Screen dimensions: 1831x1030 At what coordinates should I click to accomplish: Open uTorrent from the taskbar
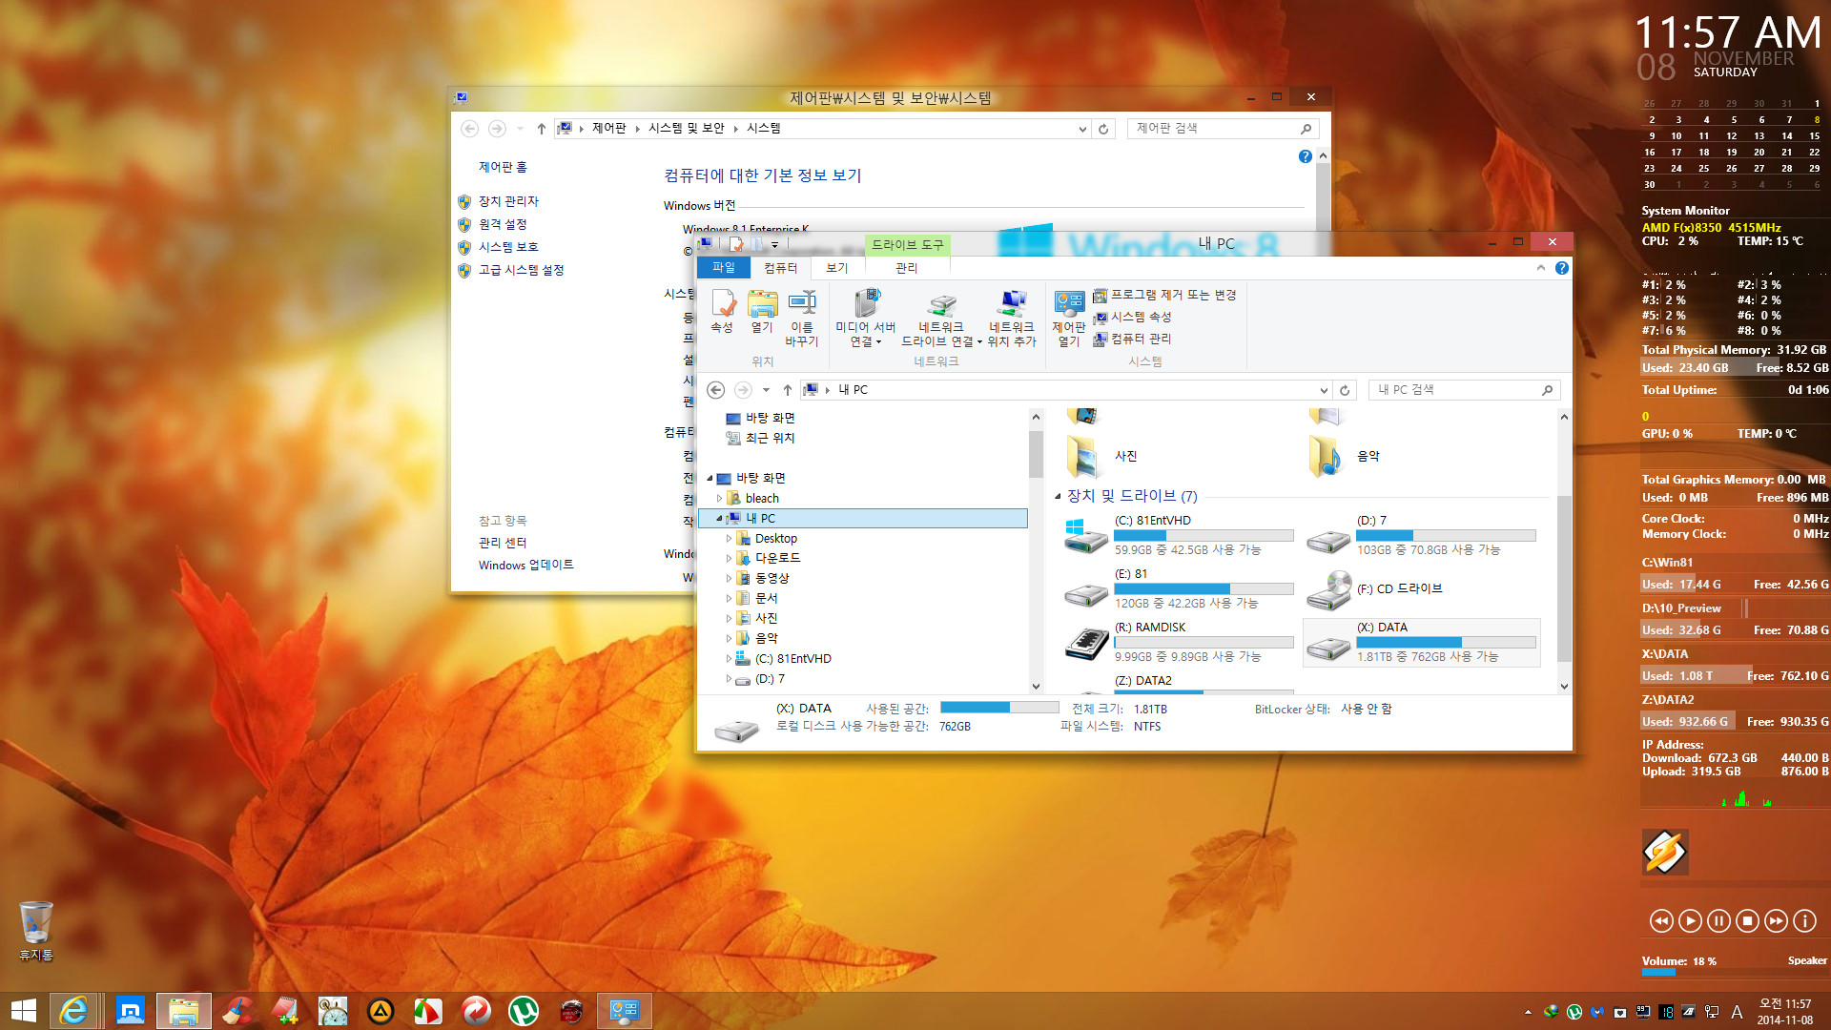click(x=523, y=1010)
